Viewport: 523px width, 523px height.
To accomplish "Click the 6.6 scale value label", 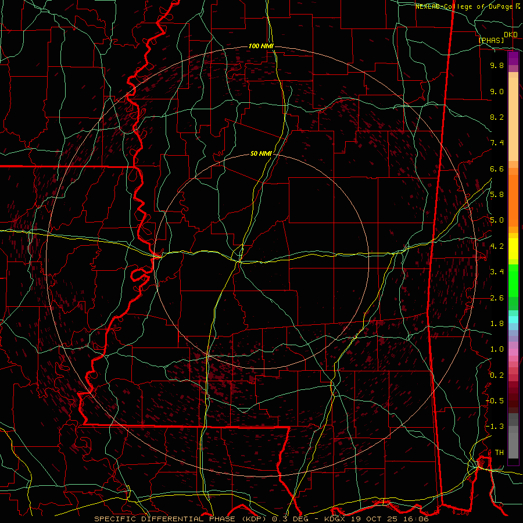I will (x=497, y=169).
